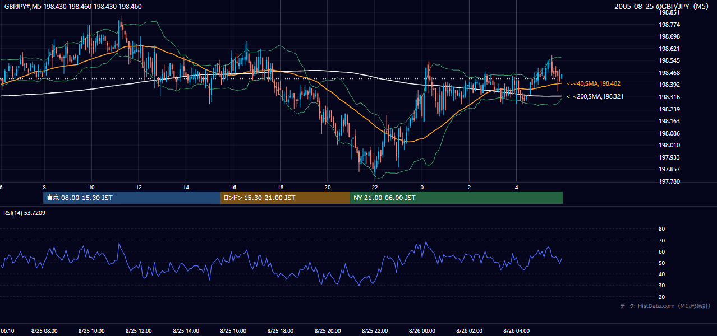Click price axis label 198.163

point(669,121)
